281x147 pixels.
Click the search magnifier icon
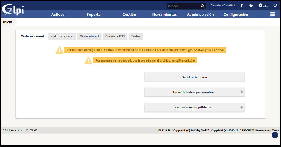pyautogui.click(x=202, y=6)
